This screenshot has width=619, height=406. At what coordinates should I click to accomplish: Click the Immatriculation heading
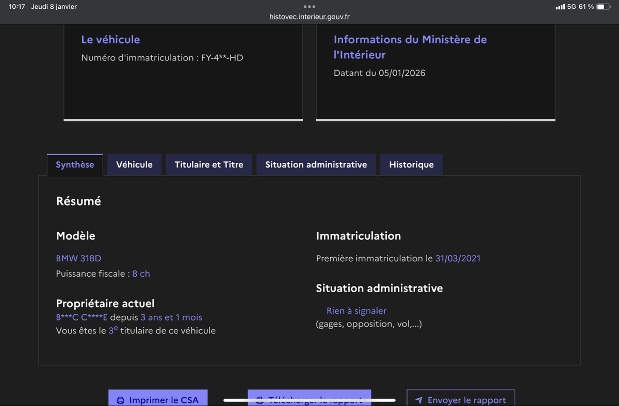point(359,236)
